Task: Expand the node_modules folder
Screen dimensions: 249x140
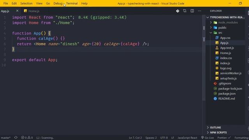Action: 226,23
